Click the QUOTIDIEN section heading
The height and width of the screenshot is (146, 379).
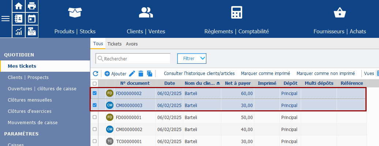point(19,55)
